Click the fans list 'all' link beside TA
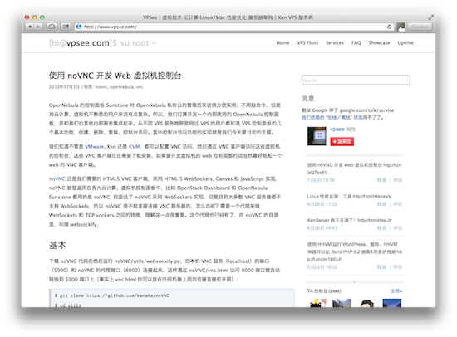Viewport: 457px width, 337px height. (x=396, y=291)
